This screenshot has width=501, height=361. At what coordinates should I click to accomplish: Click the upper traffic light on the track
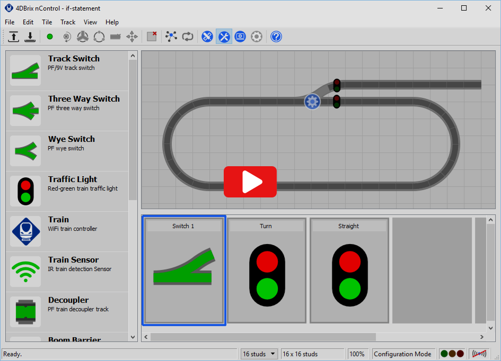click(x=337, y=85)
